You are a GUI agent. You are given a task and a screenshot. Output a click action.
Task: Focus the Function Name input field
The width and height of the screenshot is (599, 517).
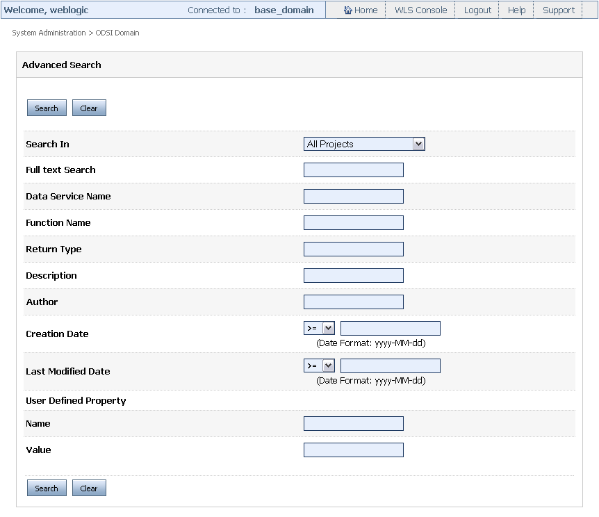coord(354,223)
